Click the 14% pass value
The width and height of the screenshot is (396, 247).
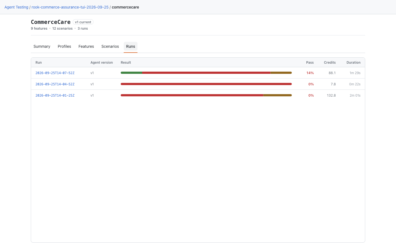click(x=310, y=73)
